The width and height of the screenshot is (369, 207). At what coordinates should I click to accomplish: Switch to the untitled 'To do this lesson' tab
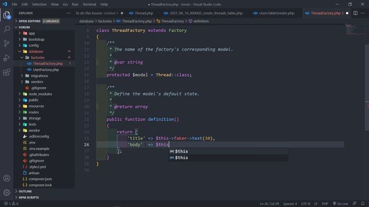(99, 13)
